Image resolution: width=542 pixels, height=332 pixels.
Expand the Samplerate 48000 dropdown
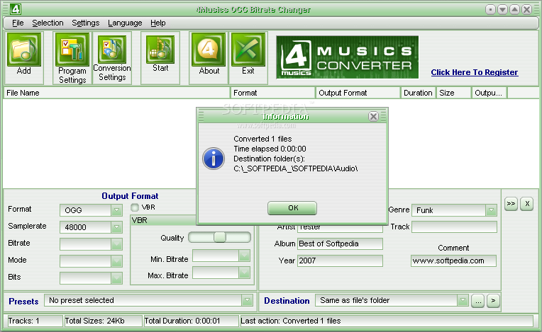(x=116, y=227)
